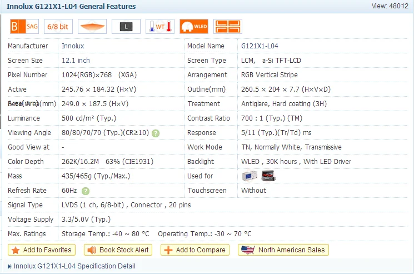Click the '3.3/5.0V (Typ.)' voltage supply value
414x274 pixels.
coord(86,220)
